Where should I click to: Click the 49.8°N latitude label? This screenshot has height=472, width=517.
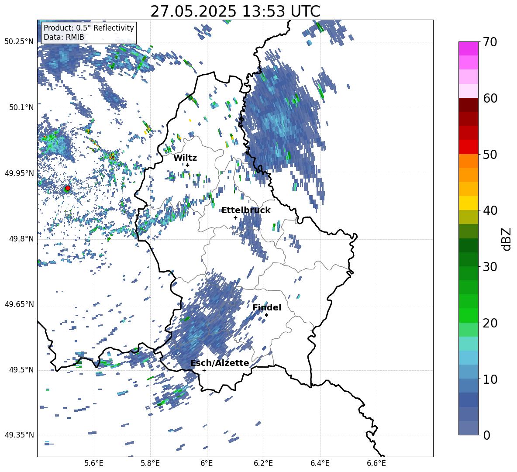pyautogui.click(x=21, y=239)
